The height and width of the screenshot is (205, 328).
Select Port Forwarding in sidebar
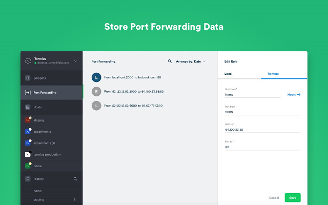[x=51, y=92]
